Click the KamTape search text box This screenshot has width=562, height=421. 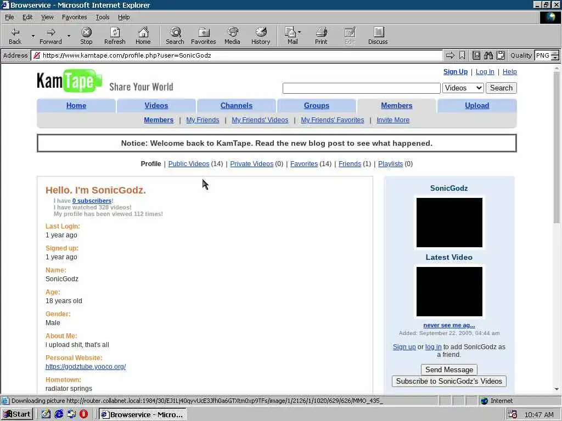tap(361, 88)
